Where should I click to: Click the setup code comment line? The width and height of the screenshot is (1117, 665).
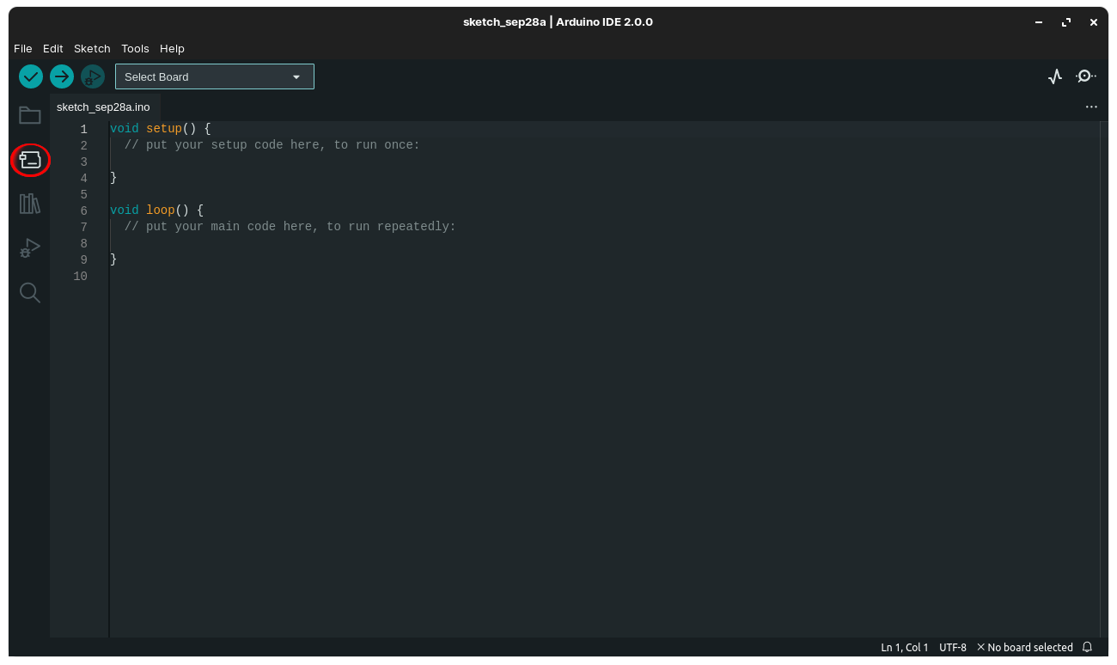point(272,145)
